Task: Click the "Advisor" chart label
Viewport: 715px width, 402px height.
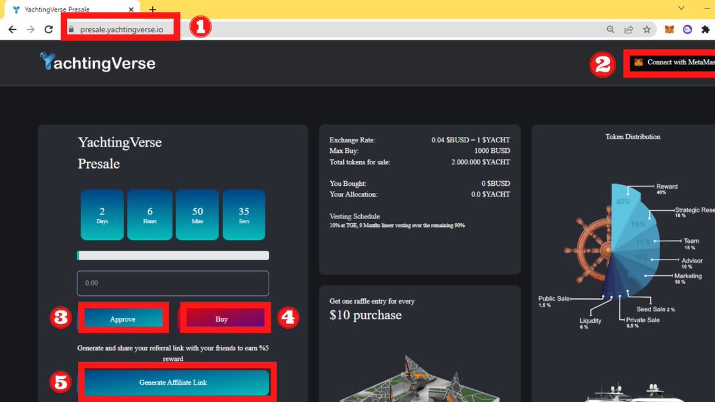Action: (x=692, y=261)
